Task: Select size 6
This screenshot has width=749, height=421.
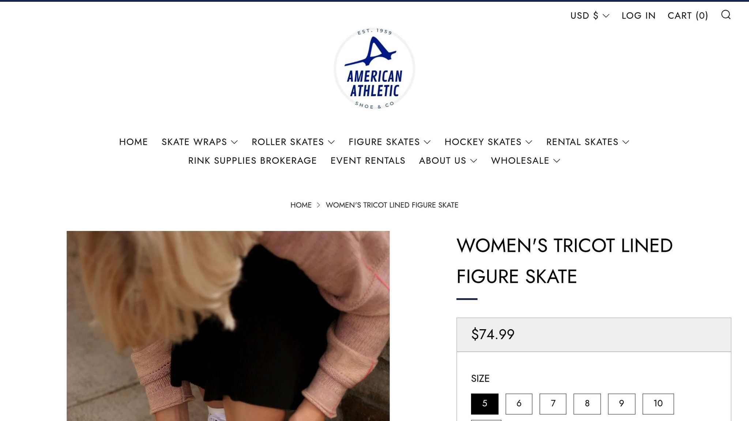Action: coord(519,404)
